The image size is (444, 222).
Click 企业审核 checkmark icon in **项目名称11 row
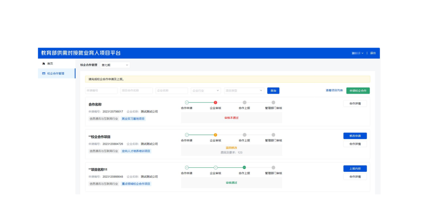click(215, 167)
